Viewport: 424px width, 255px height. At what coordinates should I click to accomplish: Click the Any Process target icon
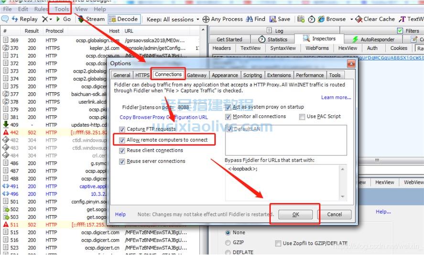coord(206,19)
